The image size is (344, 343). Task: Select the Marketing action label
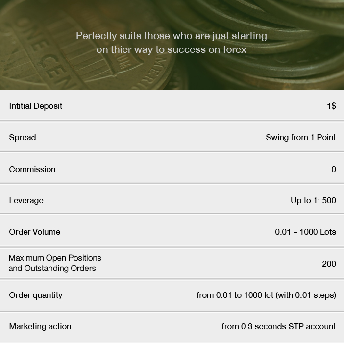tap(40, 326)
